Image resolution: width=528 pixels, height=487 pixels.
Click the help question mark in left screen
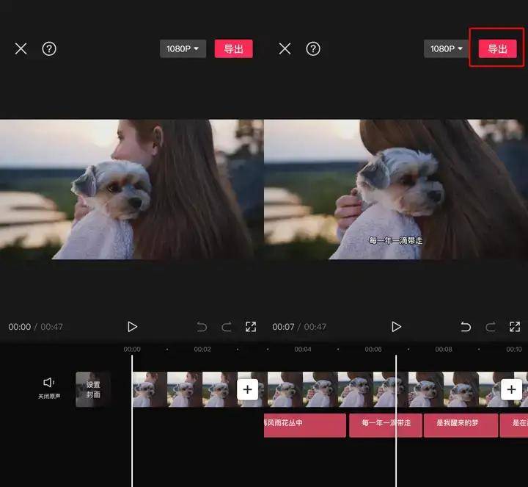49,48
